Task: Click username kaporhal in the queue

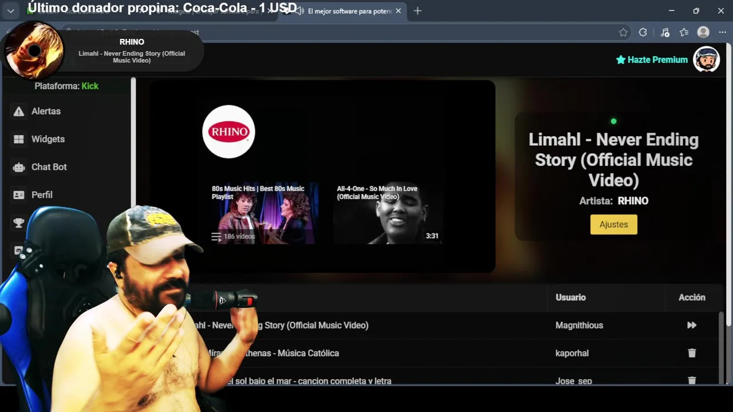Action: click(572, 353)
